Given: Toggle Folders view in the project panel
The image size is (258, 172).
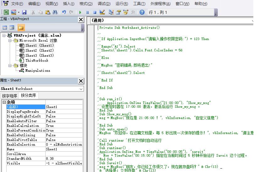Looking at the screenshot, I should click(x=21, y=28).
